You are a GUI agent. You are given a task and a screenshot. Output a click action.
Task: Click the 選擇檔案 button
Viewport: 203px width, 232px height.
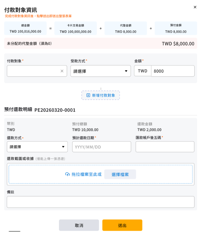click(120, 174)
